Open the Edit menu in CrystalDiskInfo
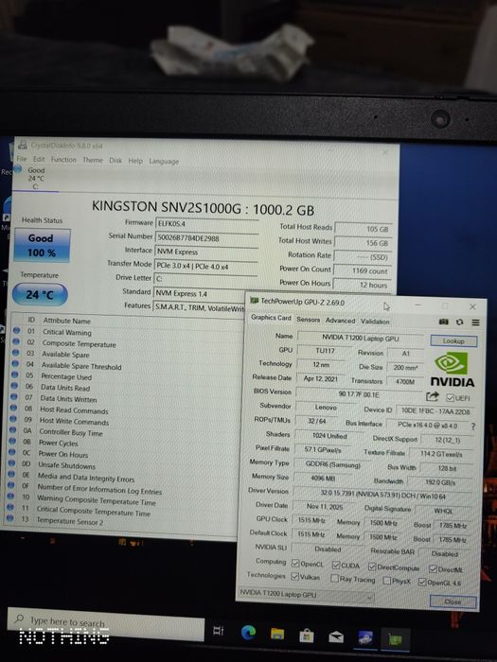Screen dimensions: 497x662 coord(39,159)
